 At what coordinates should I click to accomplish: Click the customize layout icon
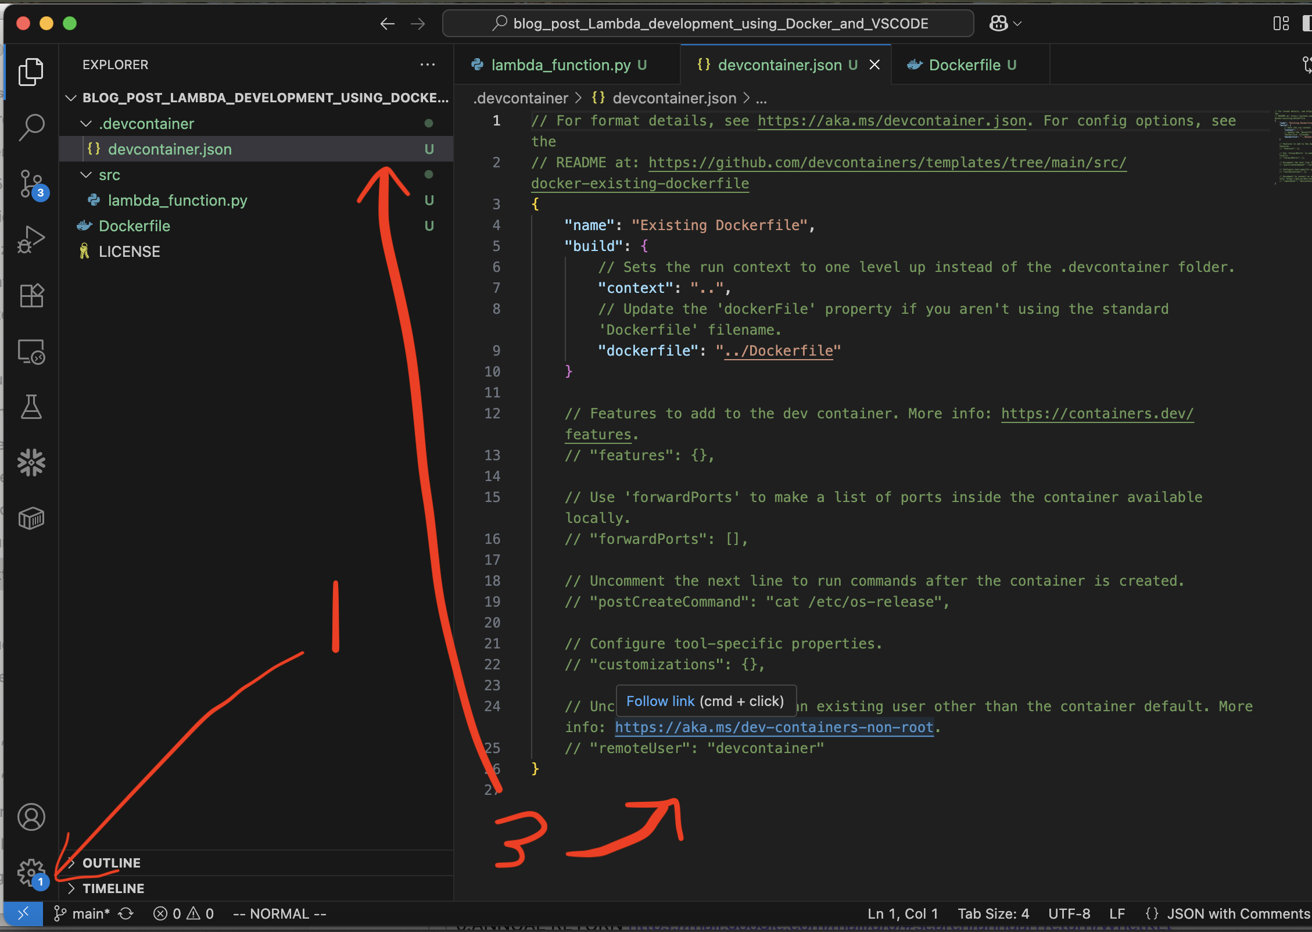click(1281, 24)
